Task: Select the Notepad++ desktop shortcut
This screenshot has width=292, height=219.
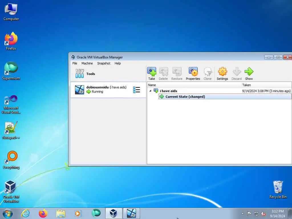Action: pyautogui.click(x=11, y=130)
